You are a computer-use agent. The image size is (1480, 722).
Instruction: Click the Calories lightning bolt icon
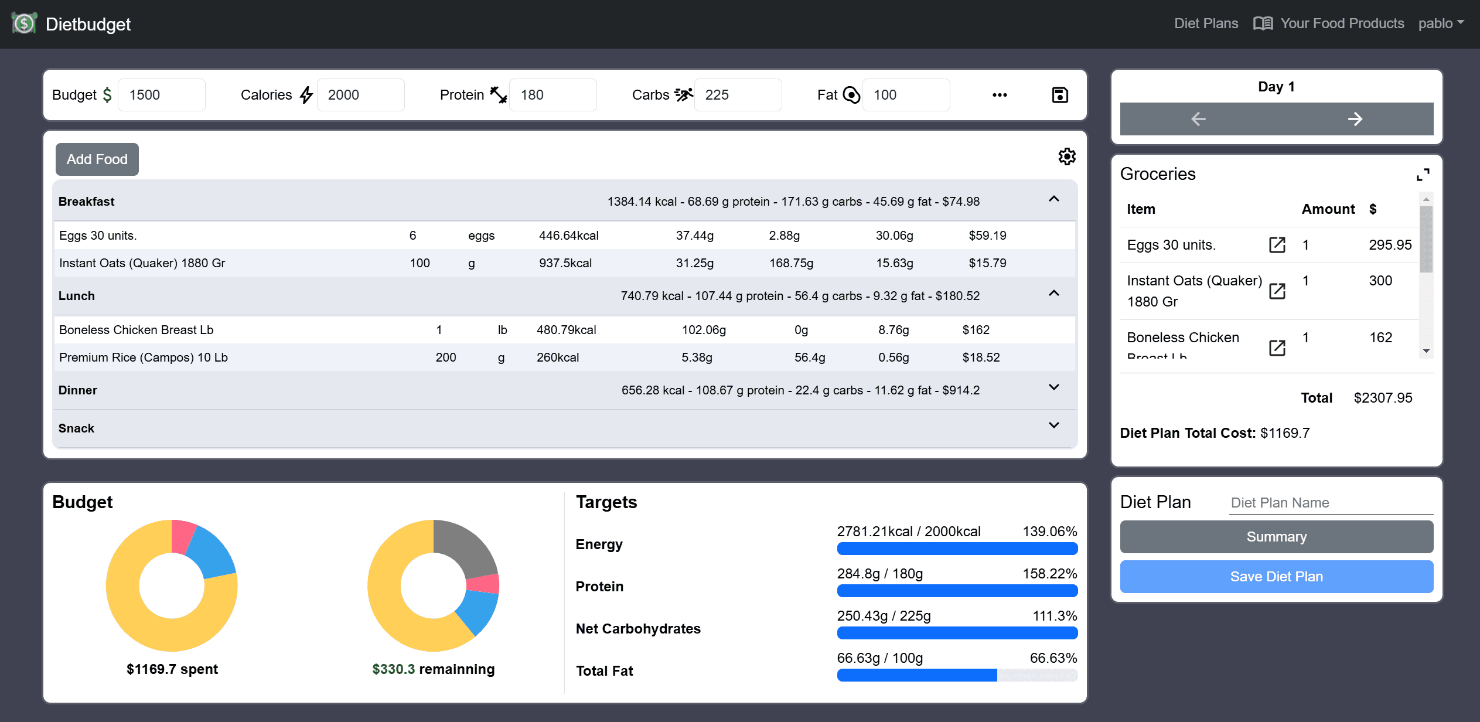[x=306, y=95]
